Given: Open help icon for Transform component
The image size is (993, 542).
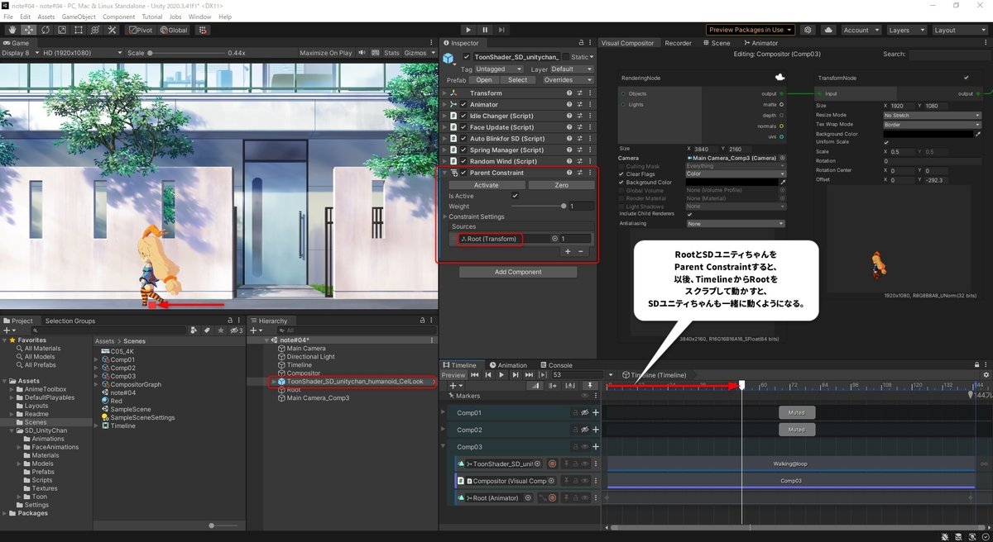Looking at the screenshot, I should point(569,93).
